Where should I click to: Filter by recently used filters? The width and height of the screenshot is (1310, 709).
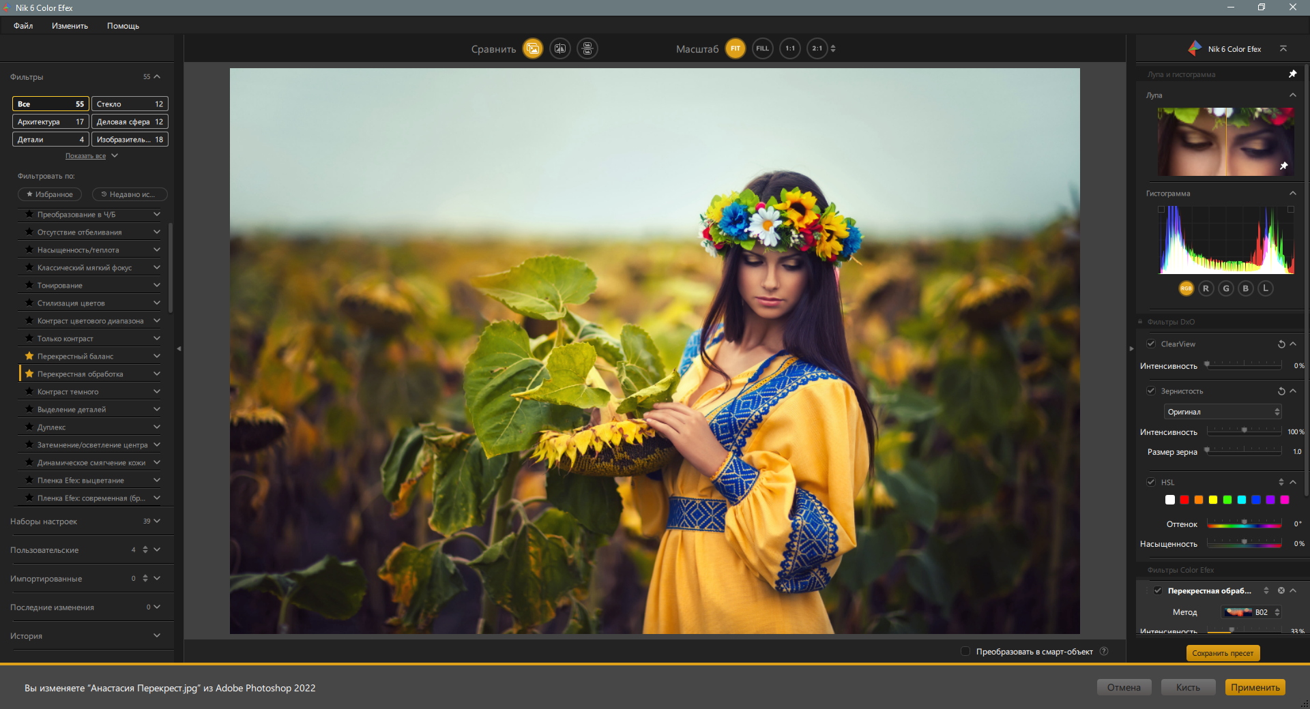tap(130, 194)
